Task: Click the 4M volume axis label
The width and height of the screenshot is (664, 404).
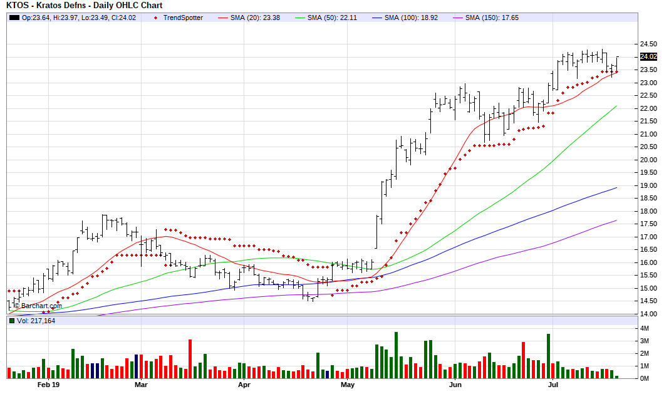Action: [x=644, y=329]
